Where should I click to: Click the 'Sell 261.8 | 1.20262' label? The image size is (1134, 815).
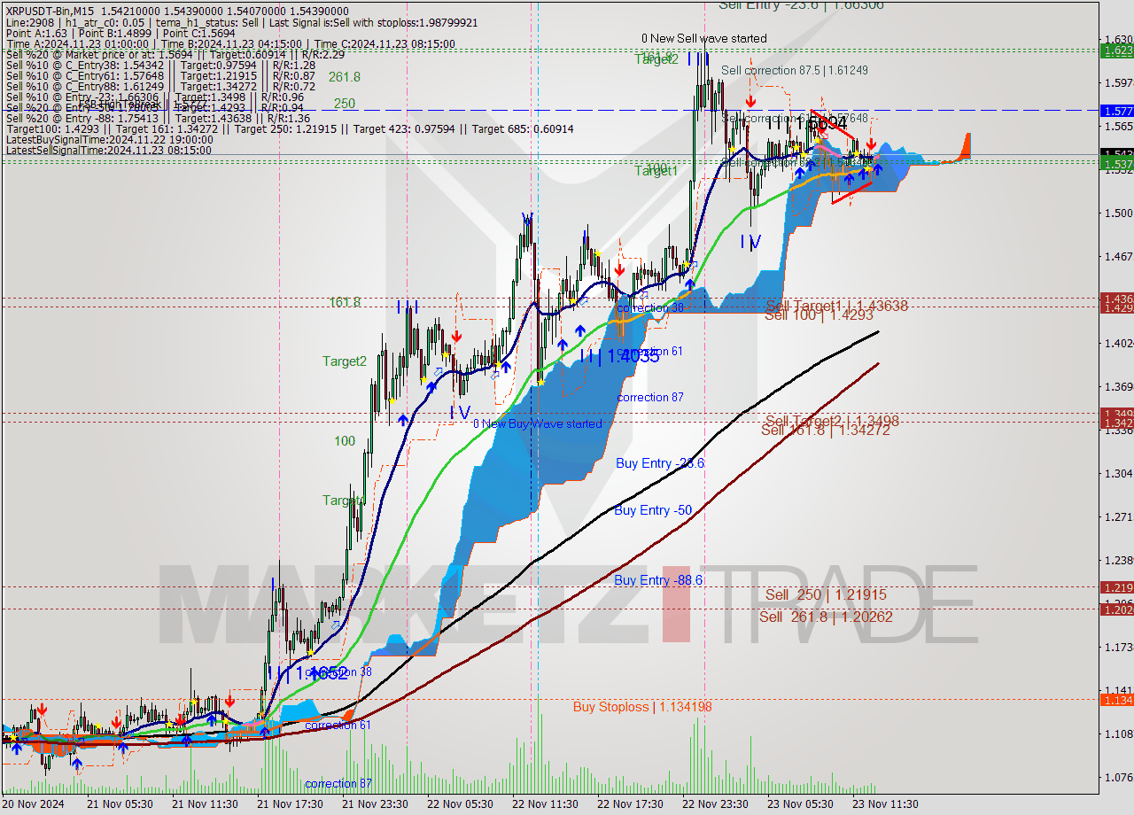pyautogui.click(x=826, y=617)
